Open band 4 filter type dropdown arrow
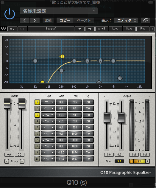Image resolution: width=156 pixels, height=188 pixels. point(52,121)
